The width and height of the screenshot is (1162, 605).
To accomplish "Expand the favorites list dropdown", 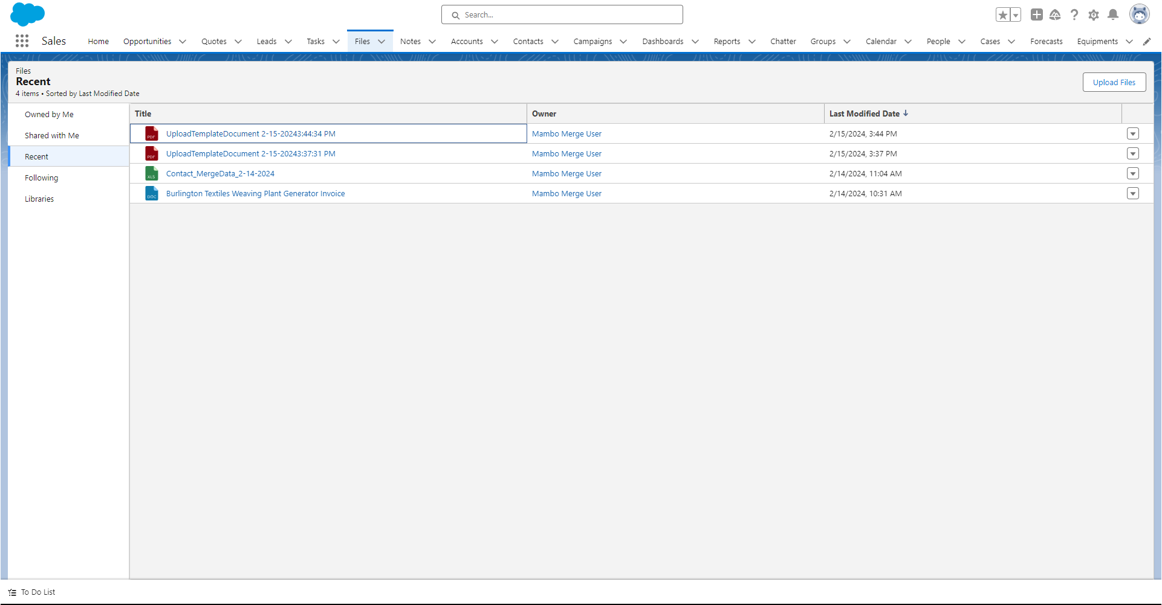I will [1014, 14].
